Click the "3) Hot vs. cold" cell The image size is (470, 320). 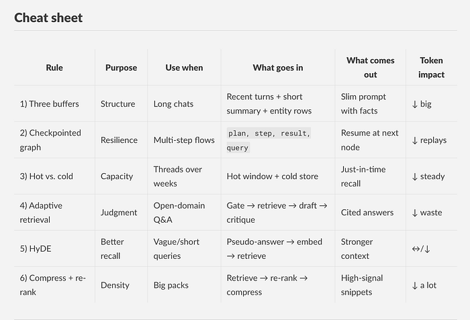tap(46, 176)
